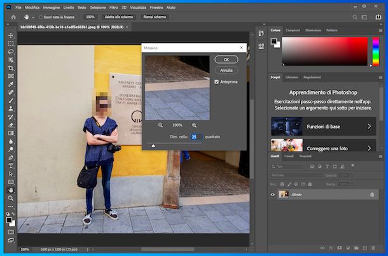This screenshot has height=256, width=388.
Task: Select the Path Selection tool
Action: [x=11, y=174]
